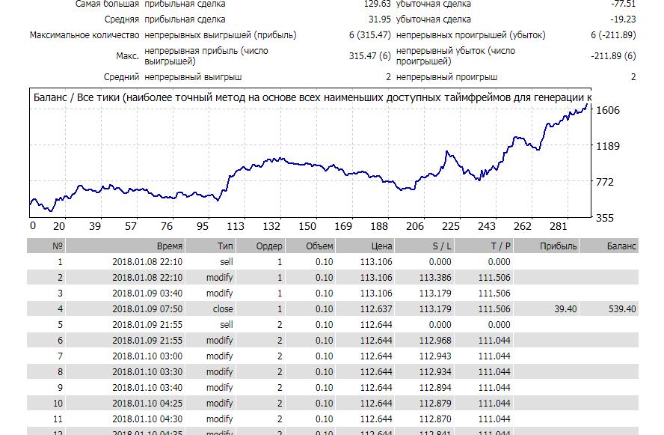Select the balance value 539.40
Image resolution: width=664 pixels, height=435 pixels.
tap(621, 308)
